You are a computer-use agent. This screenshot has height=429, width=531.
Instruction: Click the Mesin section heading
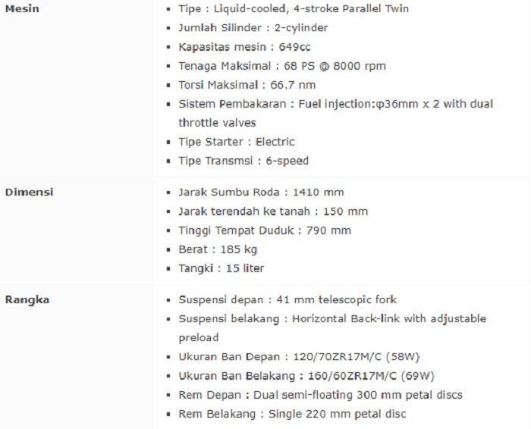point(22,9)
